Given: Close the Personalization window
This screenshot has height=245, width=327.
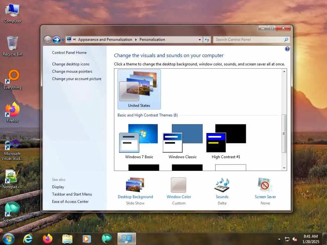Looking at the screenshot, I should tap(283, 28).
